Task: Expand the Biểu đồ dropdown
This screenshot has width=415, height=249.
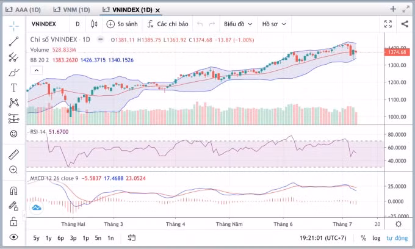Action: 238,24
